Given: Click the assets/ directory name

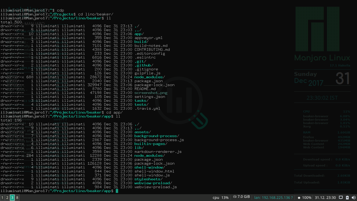Looking at the screenshot, I should tap(143, 132).
